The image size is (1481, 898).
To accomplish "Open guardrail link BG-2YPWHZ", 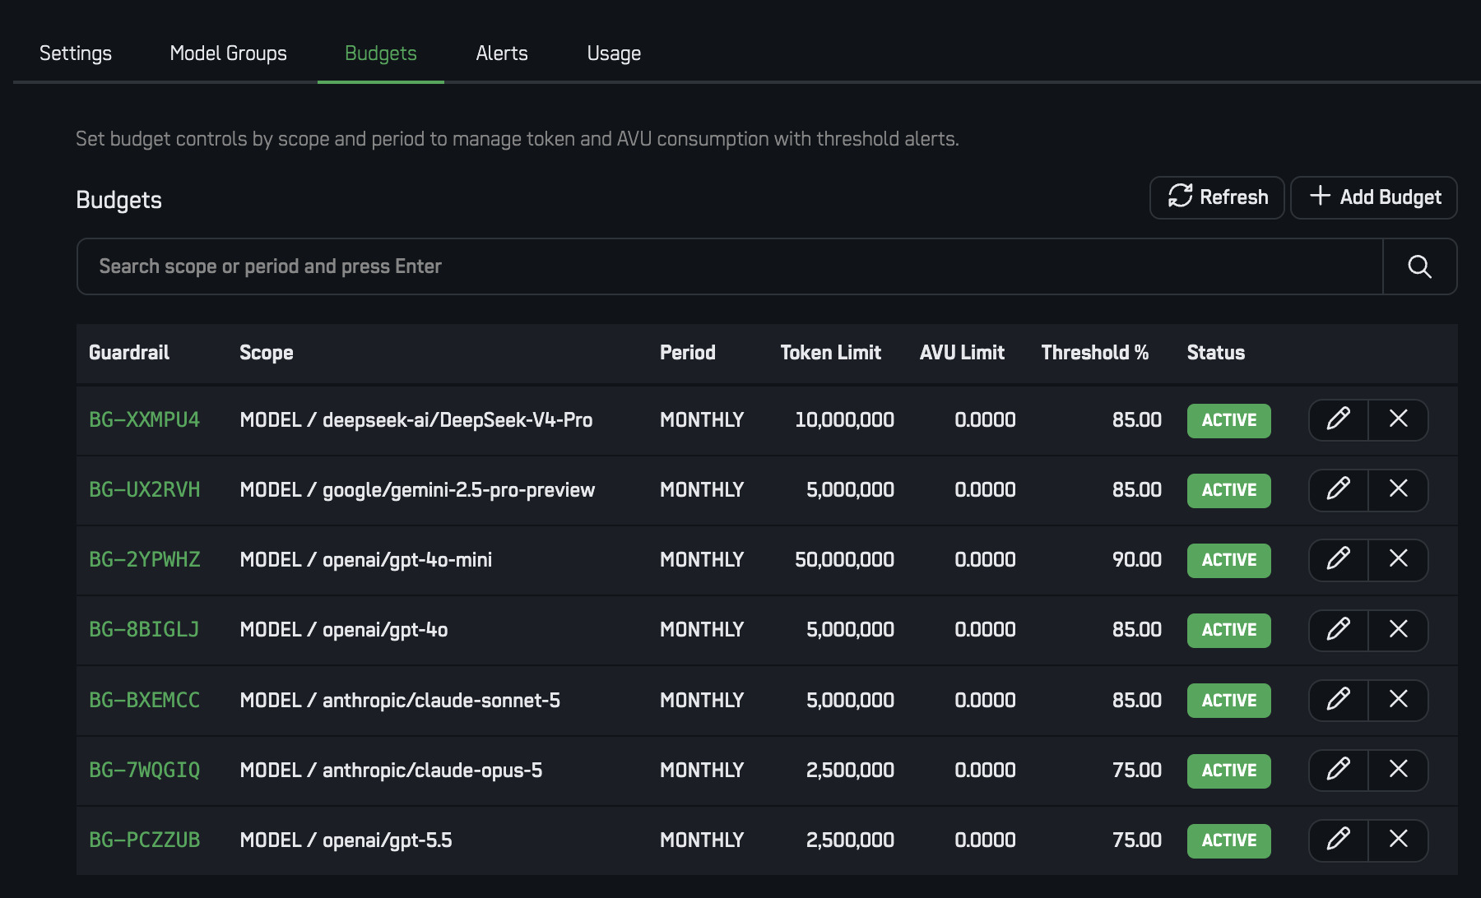I will click(145, 560).
